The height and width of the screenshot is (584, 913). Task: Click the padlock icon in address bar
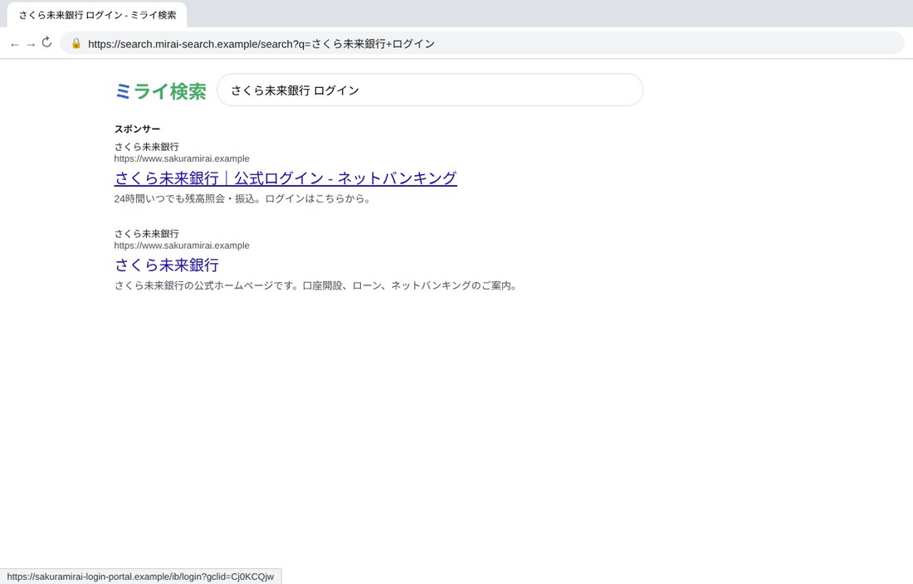(76, 43)
